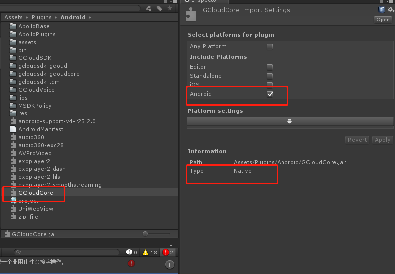
Task: Click the GCloudSDK folder icon
Action: pyautogui.click(x=13, y=58)
